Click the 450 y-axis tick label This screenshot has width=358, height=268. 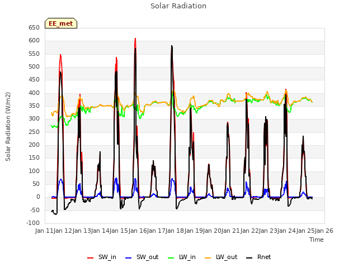34,80
